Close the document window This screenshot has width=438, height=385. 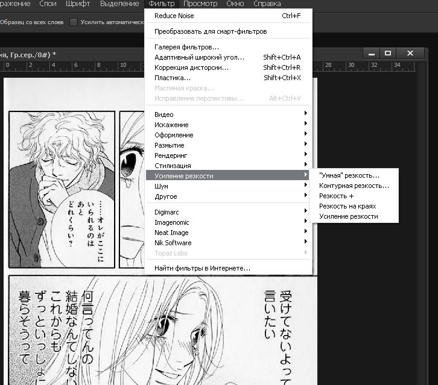(410, 53)
